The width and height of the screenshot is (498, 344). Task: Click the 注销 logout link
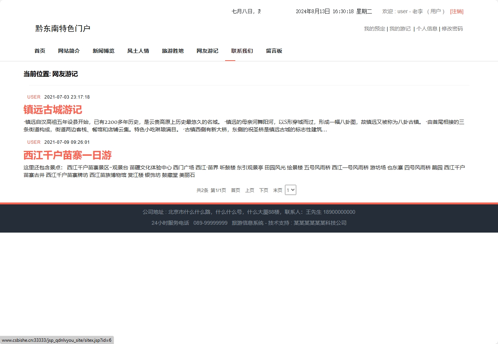[457, 11]
